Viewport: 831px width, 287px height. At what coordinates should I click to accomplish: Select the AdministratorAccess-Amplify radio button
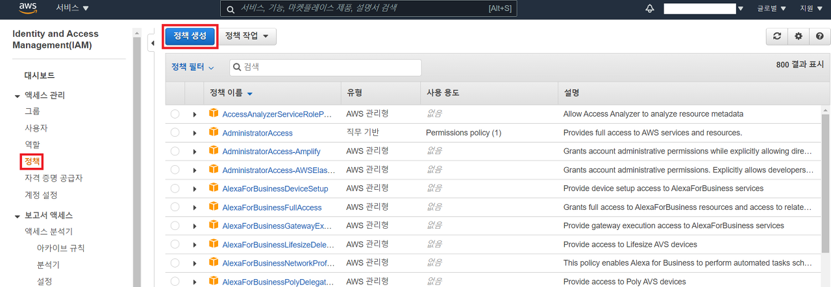[175, 152]
